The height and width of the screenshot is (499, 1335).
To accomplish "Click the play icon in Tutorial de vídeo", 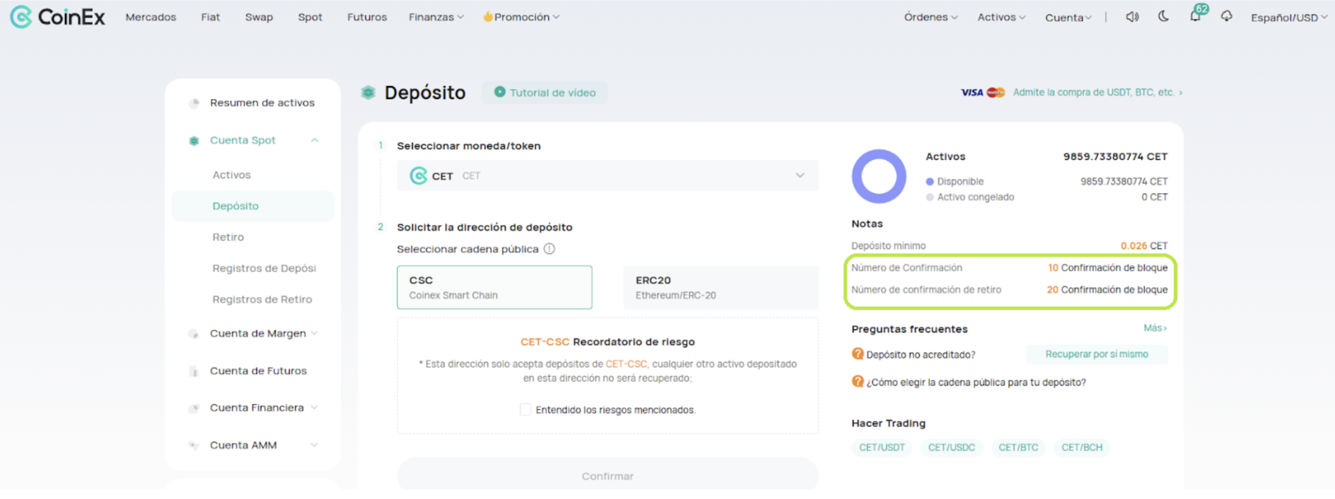I will [x=499, y=92].
